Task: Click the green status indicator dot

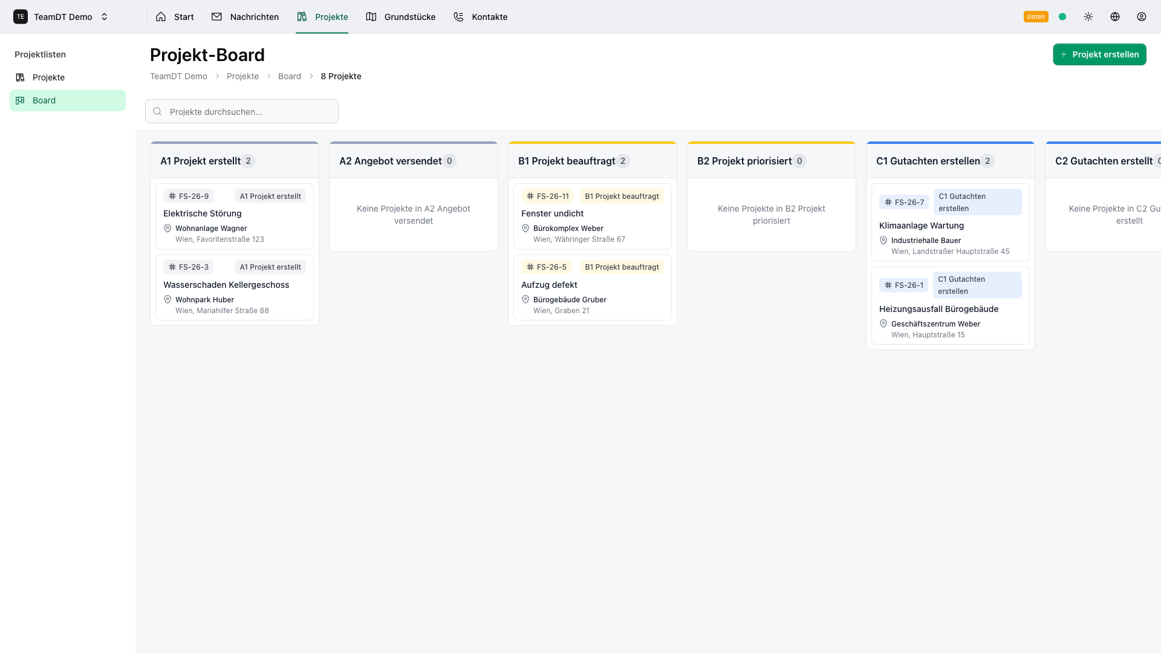Action: click(1062, 16)
